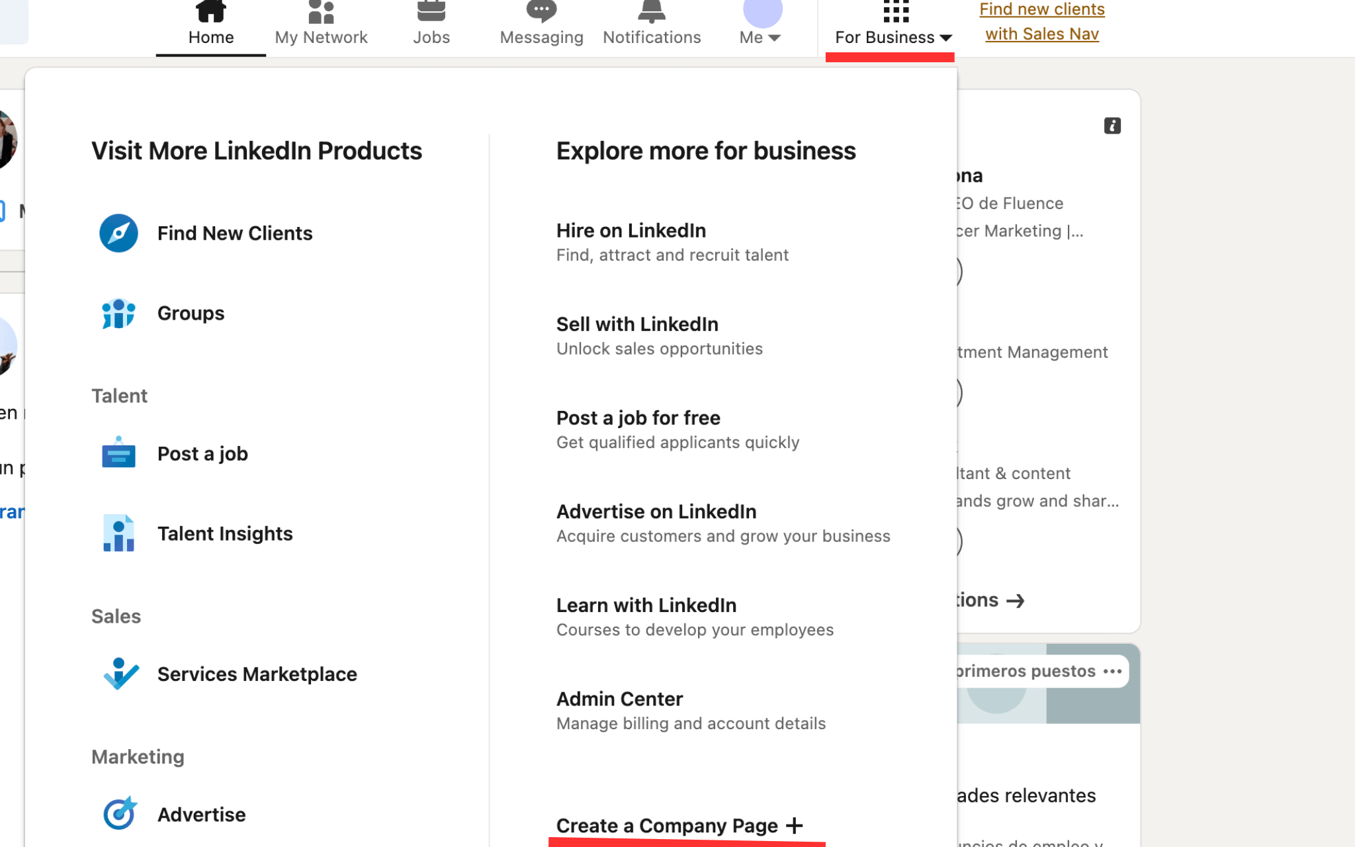This screenshot has height=847, width=1355.
Task: Expand the Me profile dropdown
Action: point(760,37)
